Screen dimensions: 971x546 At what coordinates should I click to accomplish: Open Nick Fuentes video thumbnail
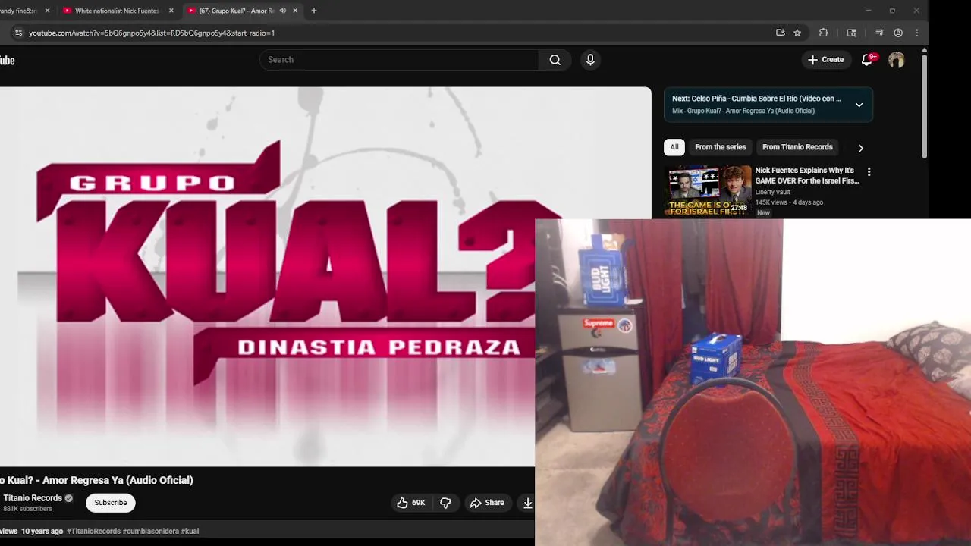pos(708,190)
